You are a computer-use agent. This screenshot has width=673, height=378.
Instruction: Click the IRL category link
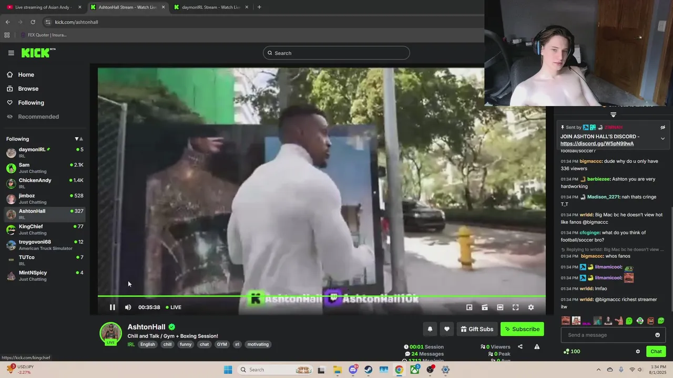click(131, 344)
